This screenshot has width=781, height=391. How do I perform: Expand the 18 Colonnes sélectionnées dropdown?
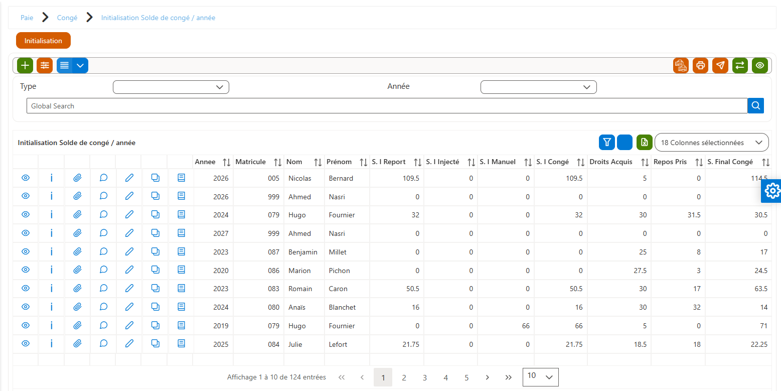(x=712, y=143)
